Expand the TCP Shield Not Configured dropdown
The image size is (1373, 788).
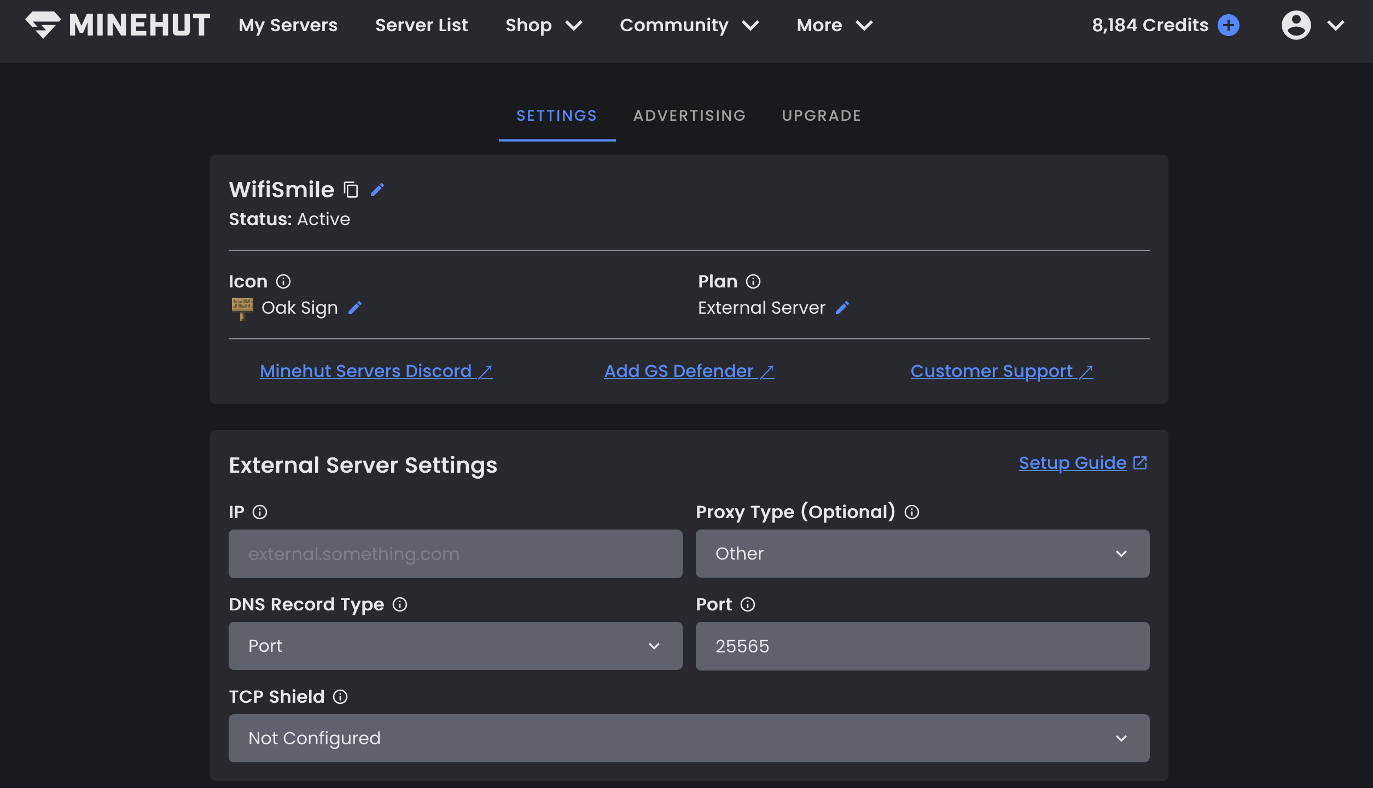[x=688, y=738]
